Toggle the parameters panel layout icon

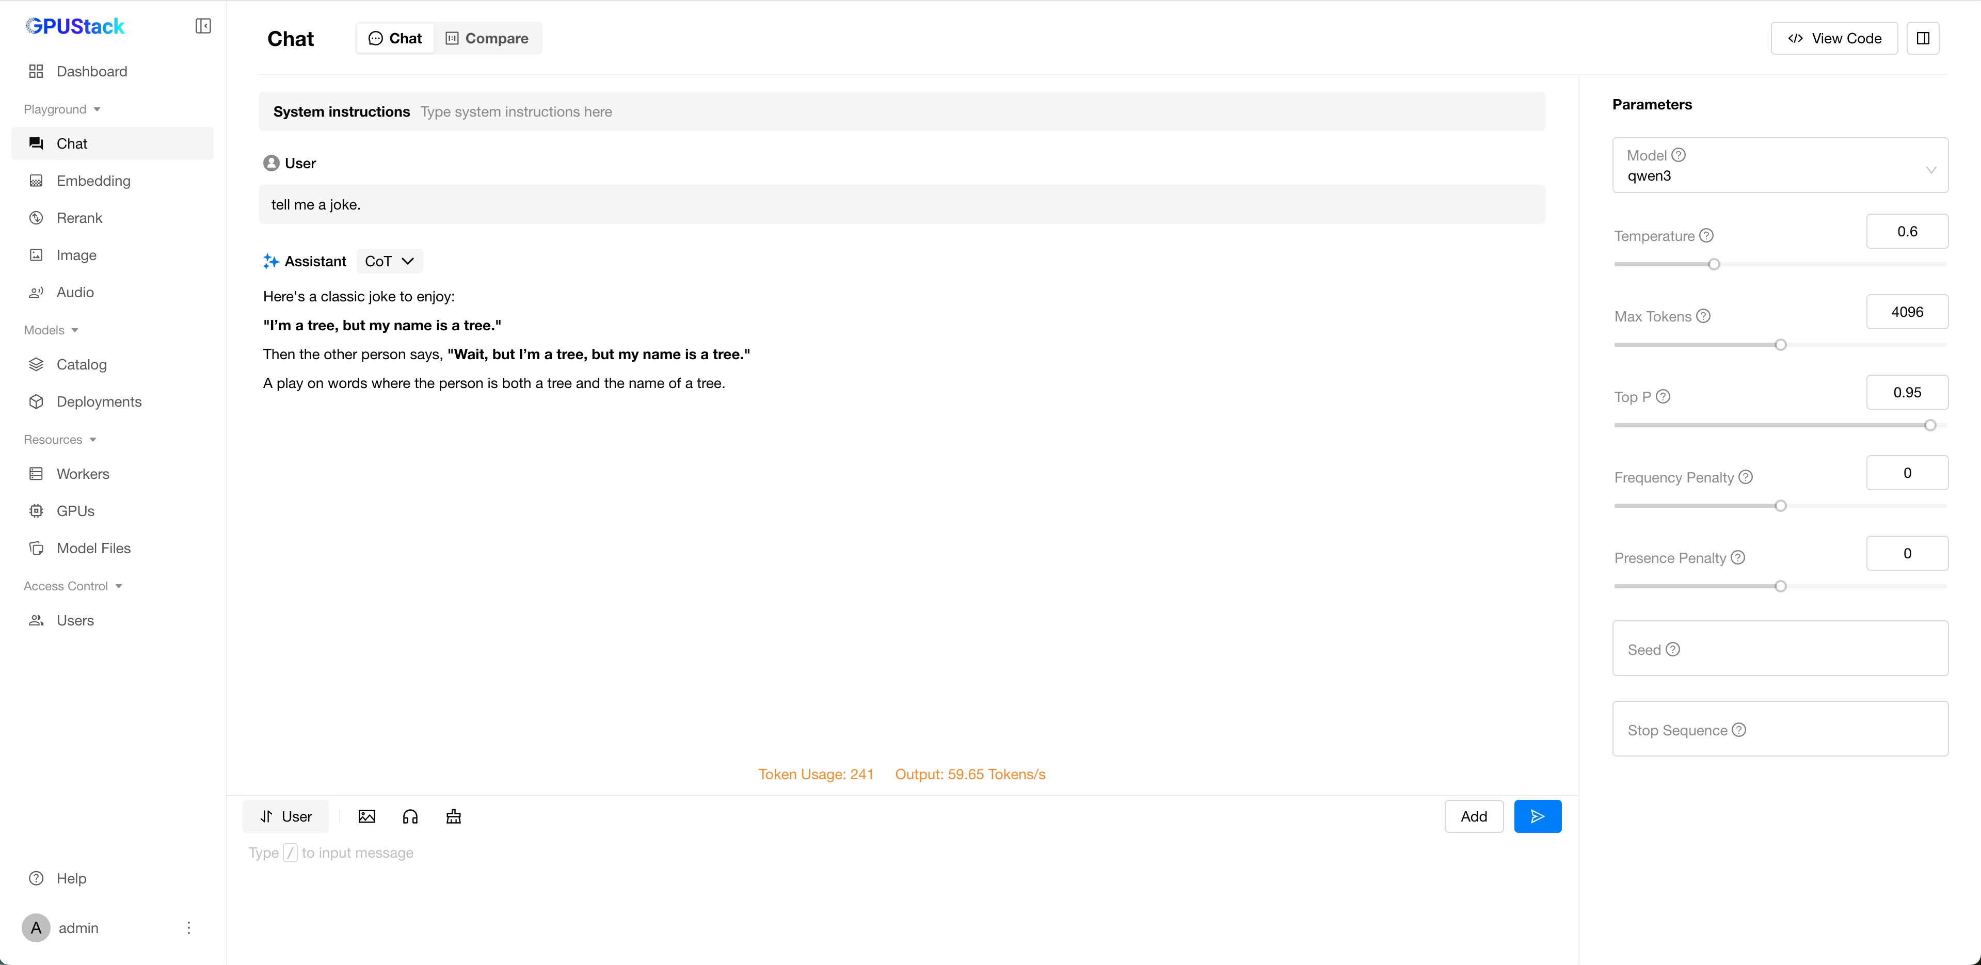coord(1923,39)
